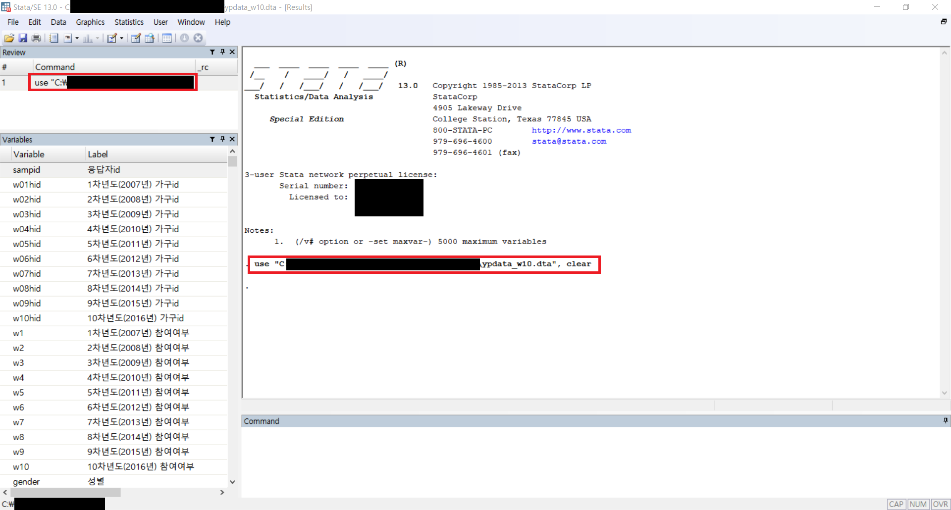Click the Variables list scroll up arrow

click(x=232, y=152)
